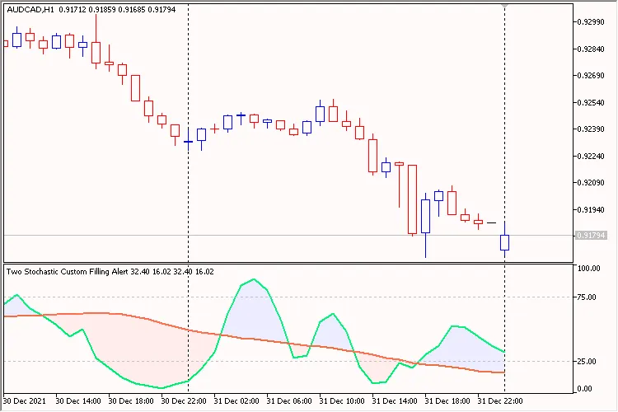Click the 31 Dec 18:00 time label
Viewport: 618px width, 412px height.
pos(447,401)
